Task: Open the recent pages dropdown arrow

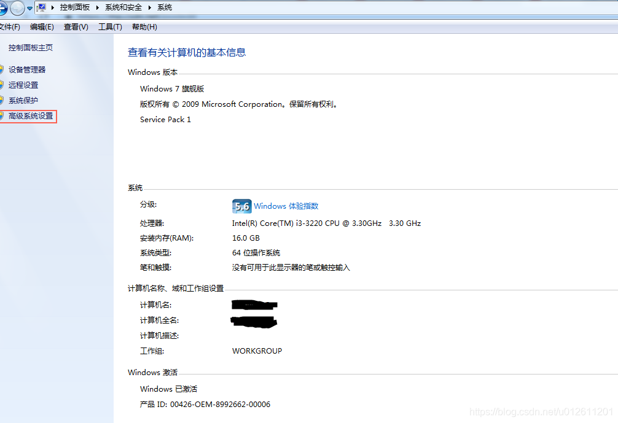Action: coord(29,8)
